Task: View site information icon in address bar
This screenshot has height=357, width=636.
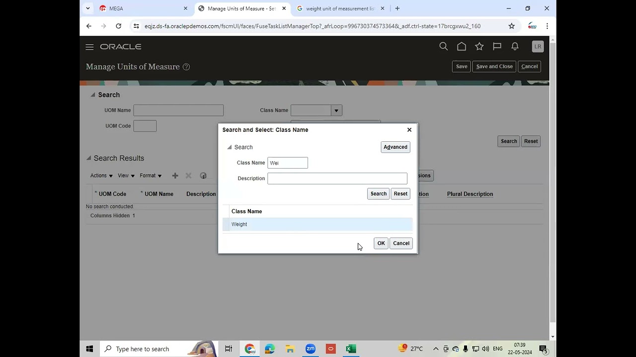Action: pos(136,26)
